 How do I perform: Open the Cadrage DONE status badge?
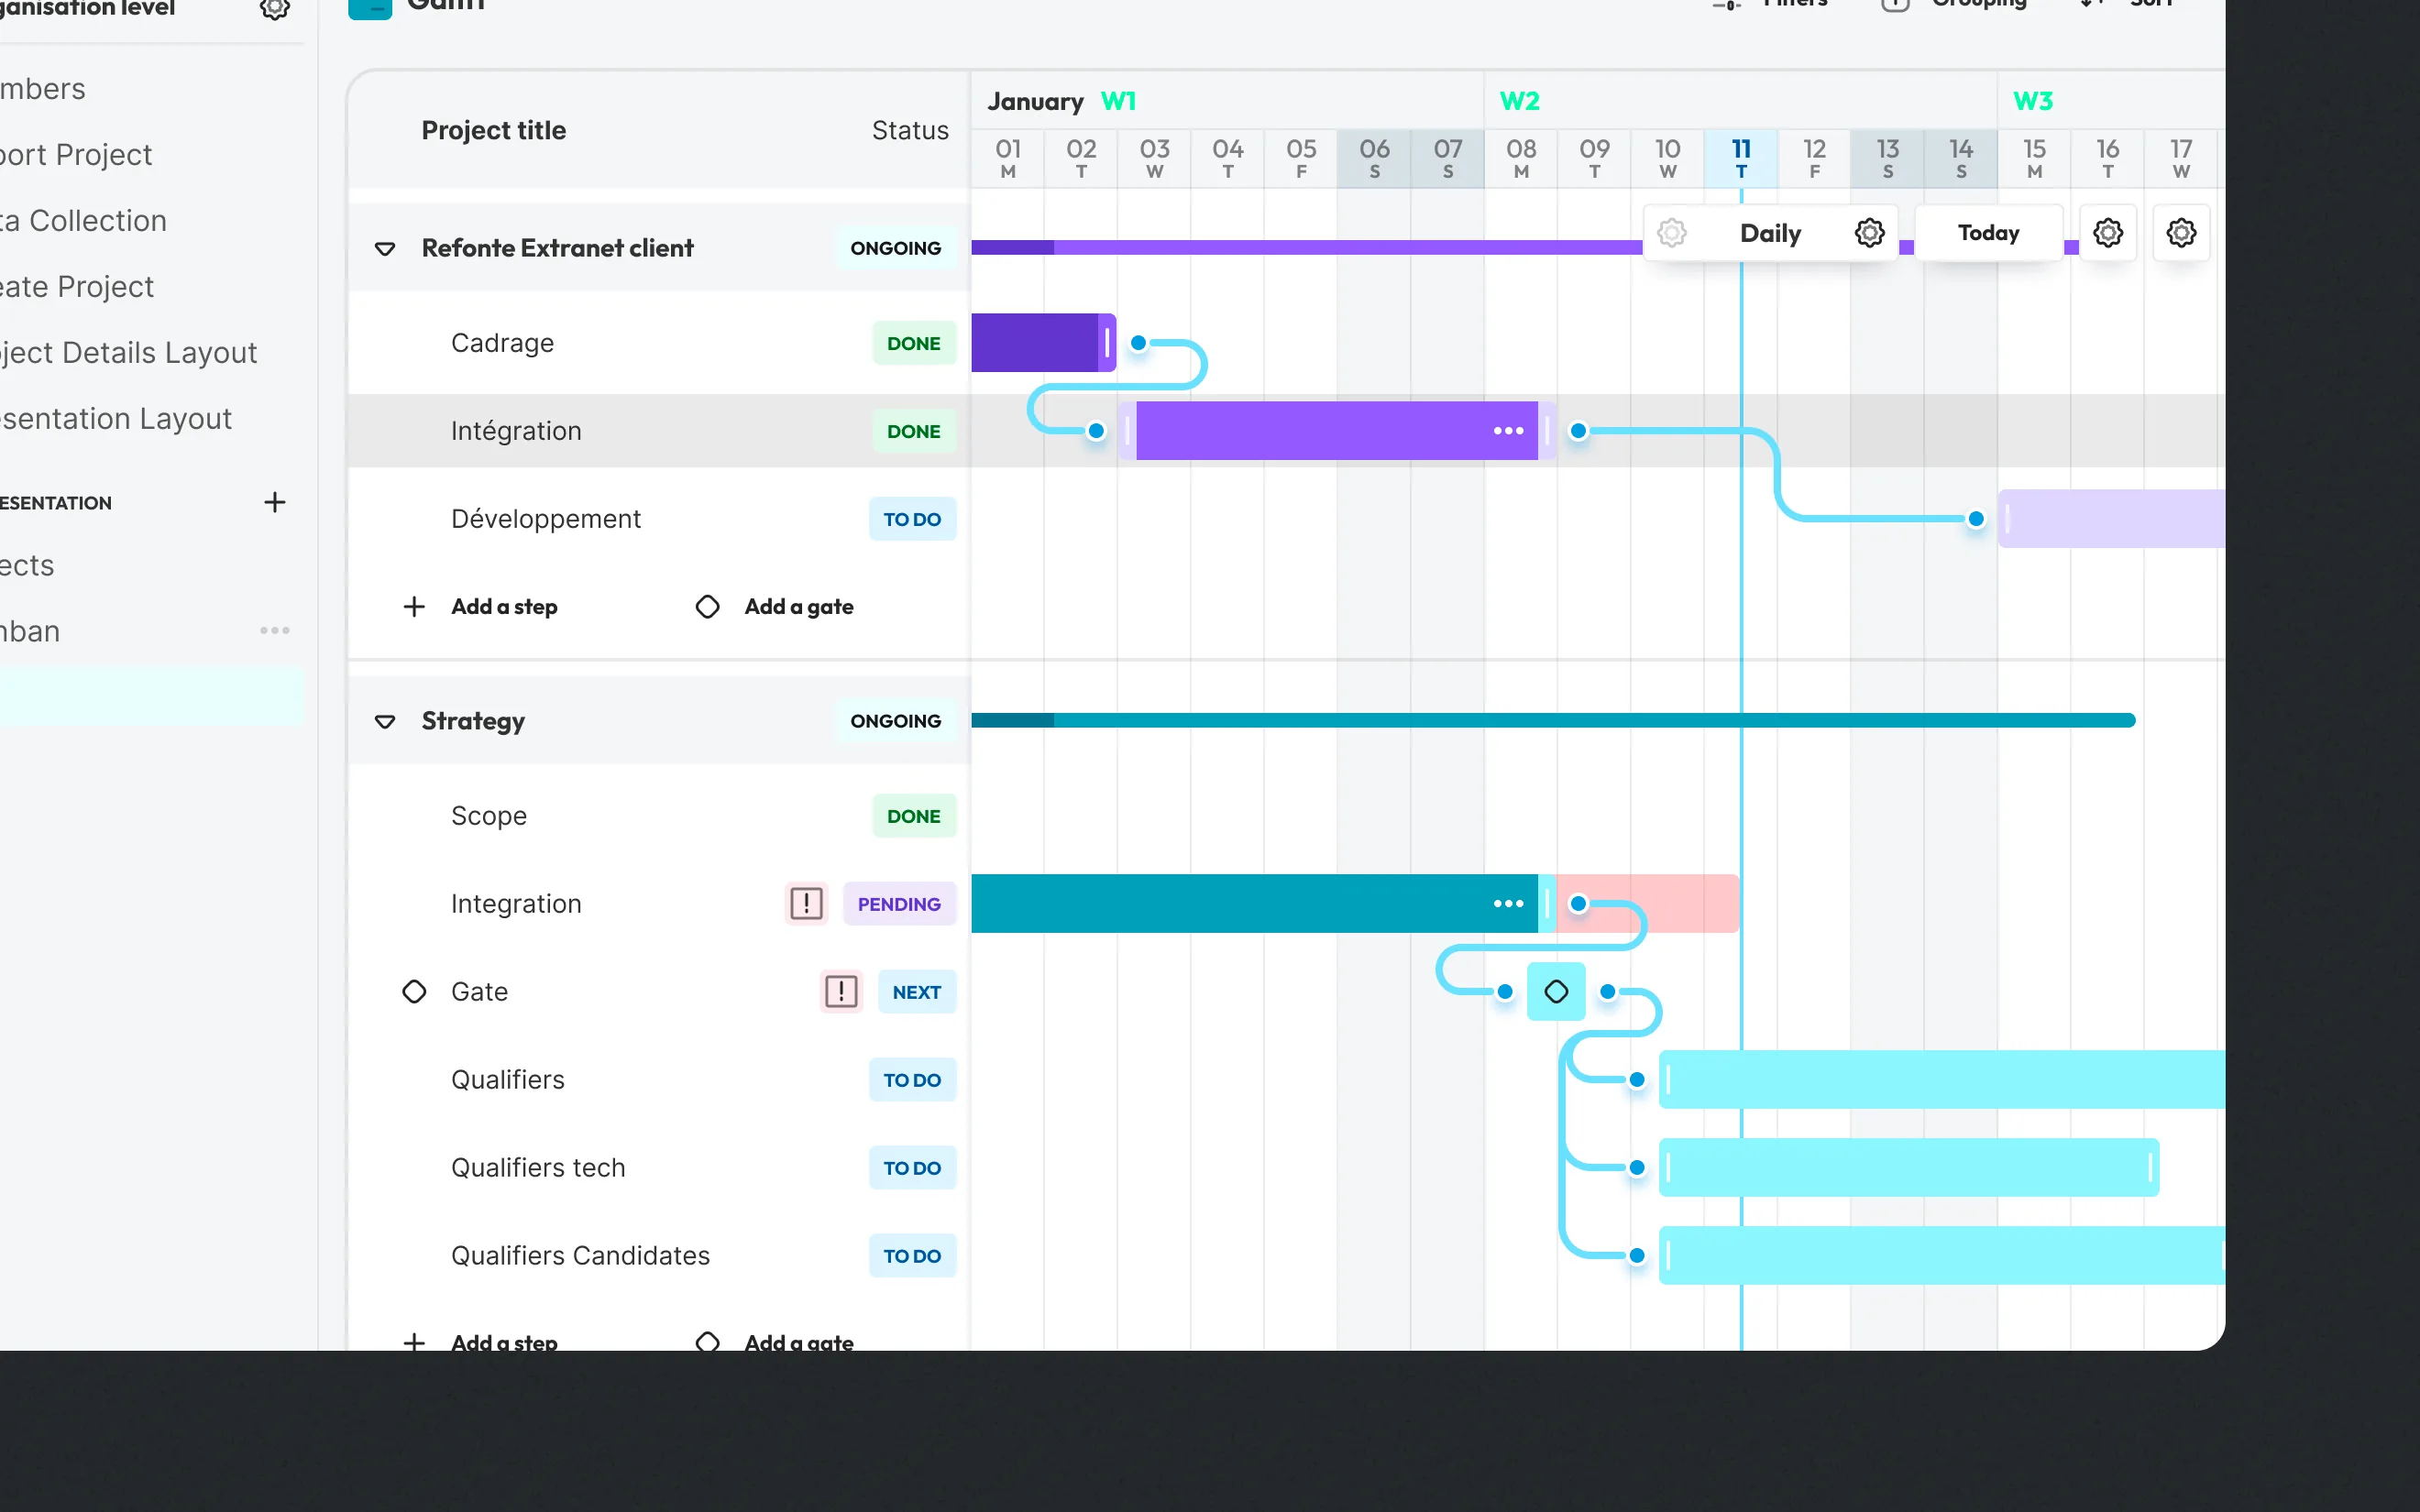[x=914, y=343]
